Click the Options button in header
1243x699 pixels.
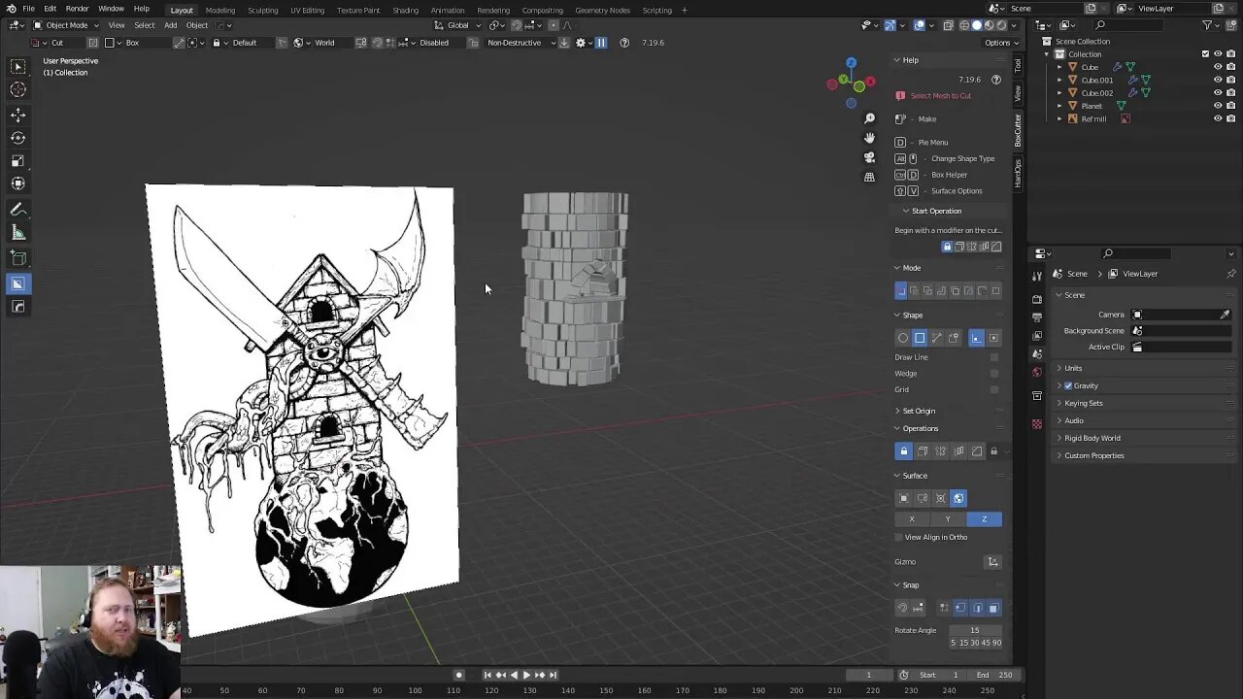1000,43
